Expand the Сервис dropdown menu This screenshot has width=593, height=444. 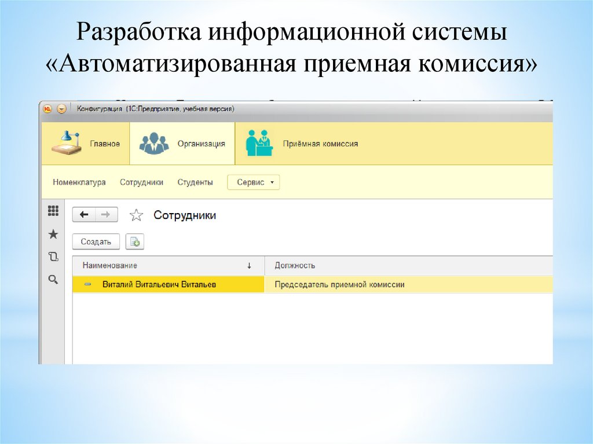coord(254,182)
